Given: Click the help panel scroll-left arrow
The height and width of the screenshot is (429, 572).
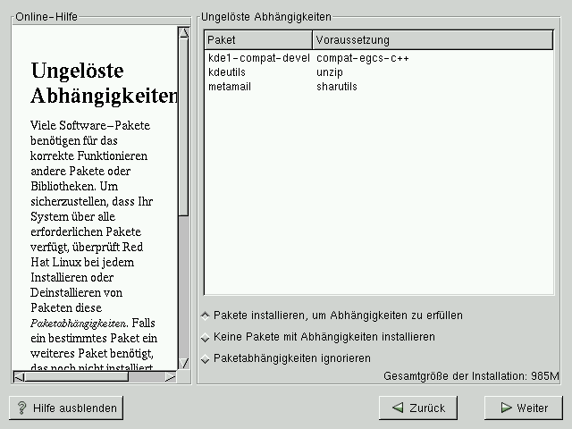Looking at the screenshot, I should [x=19, y=376].
